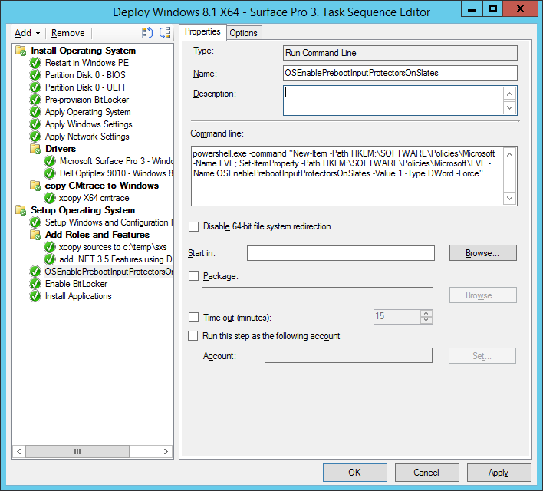Tick the Time-out (minutes) checkbox
The image size is (543, 491).
[193, 318]
